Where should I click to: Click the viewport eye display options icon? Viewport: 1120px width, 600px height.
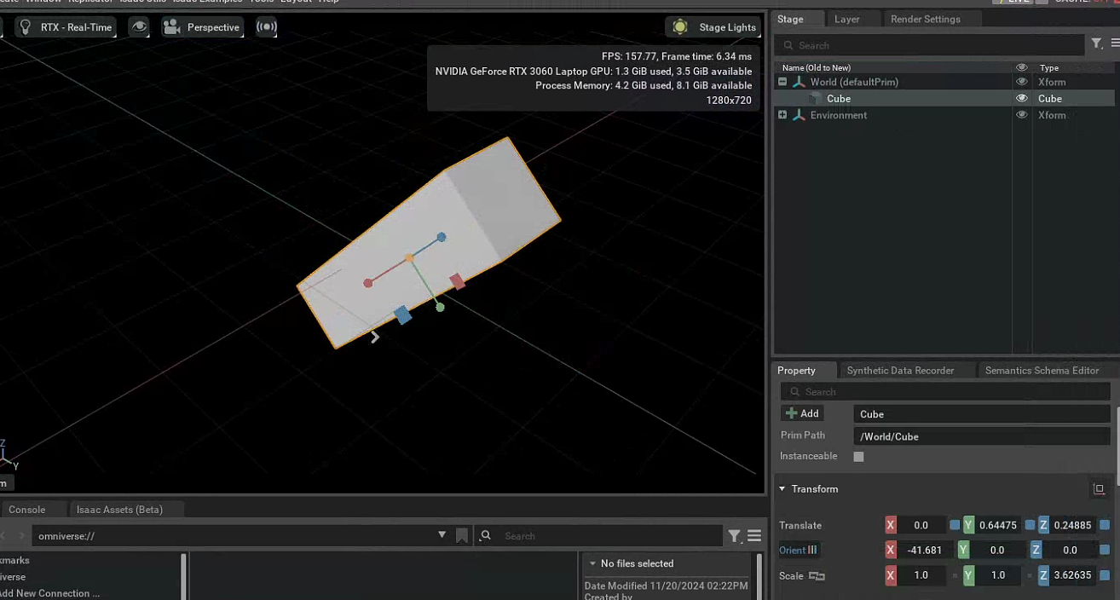point(139,27)
